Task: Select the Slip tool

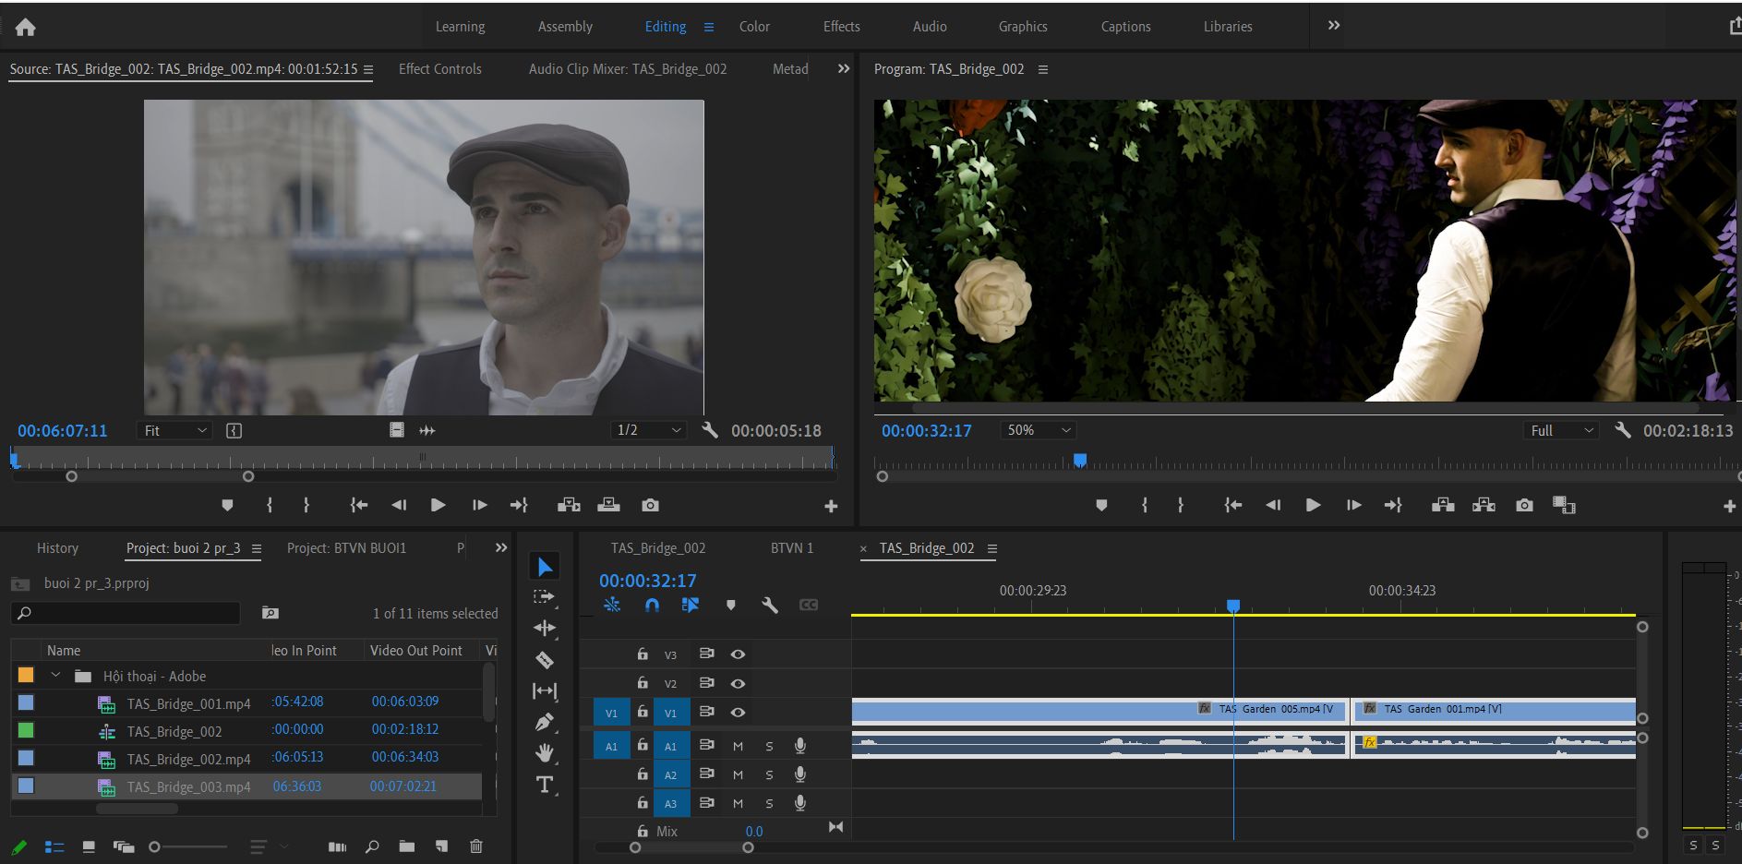Action: 545,690
